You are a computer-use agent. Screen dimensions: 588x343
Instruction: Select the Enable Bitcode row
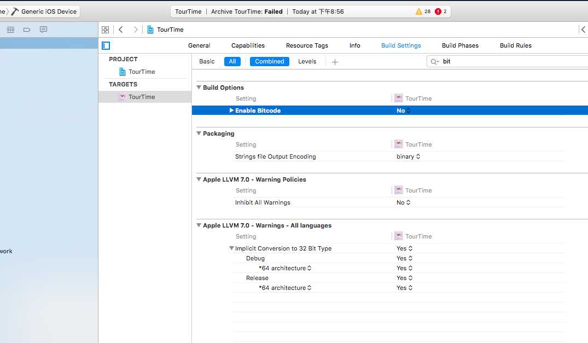pyautogui.click(x=390, y=111)
